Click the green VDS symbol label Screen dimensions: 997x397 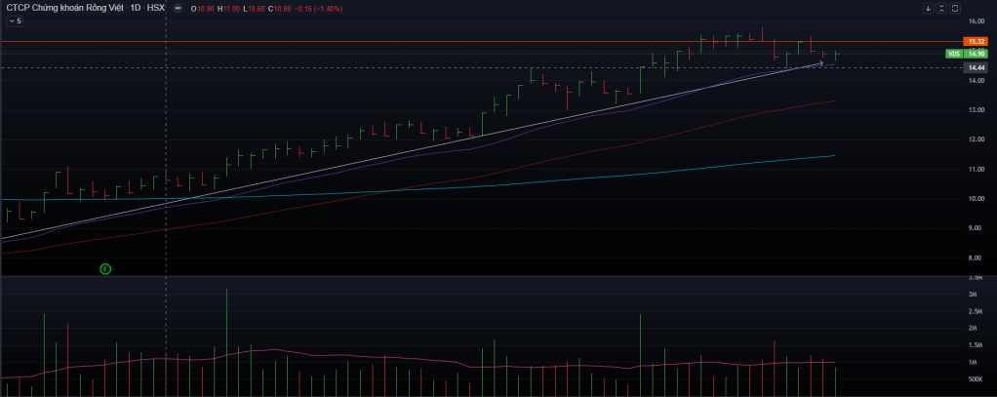[x=953, y=55]
